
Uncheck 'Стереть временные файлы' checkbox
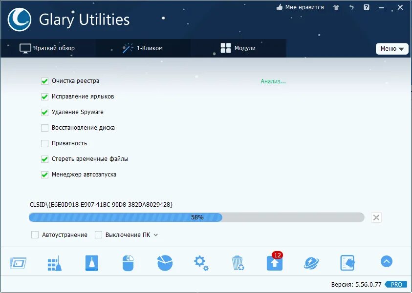click(44, 159)
